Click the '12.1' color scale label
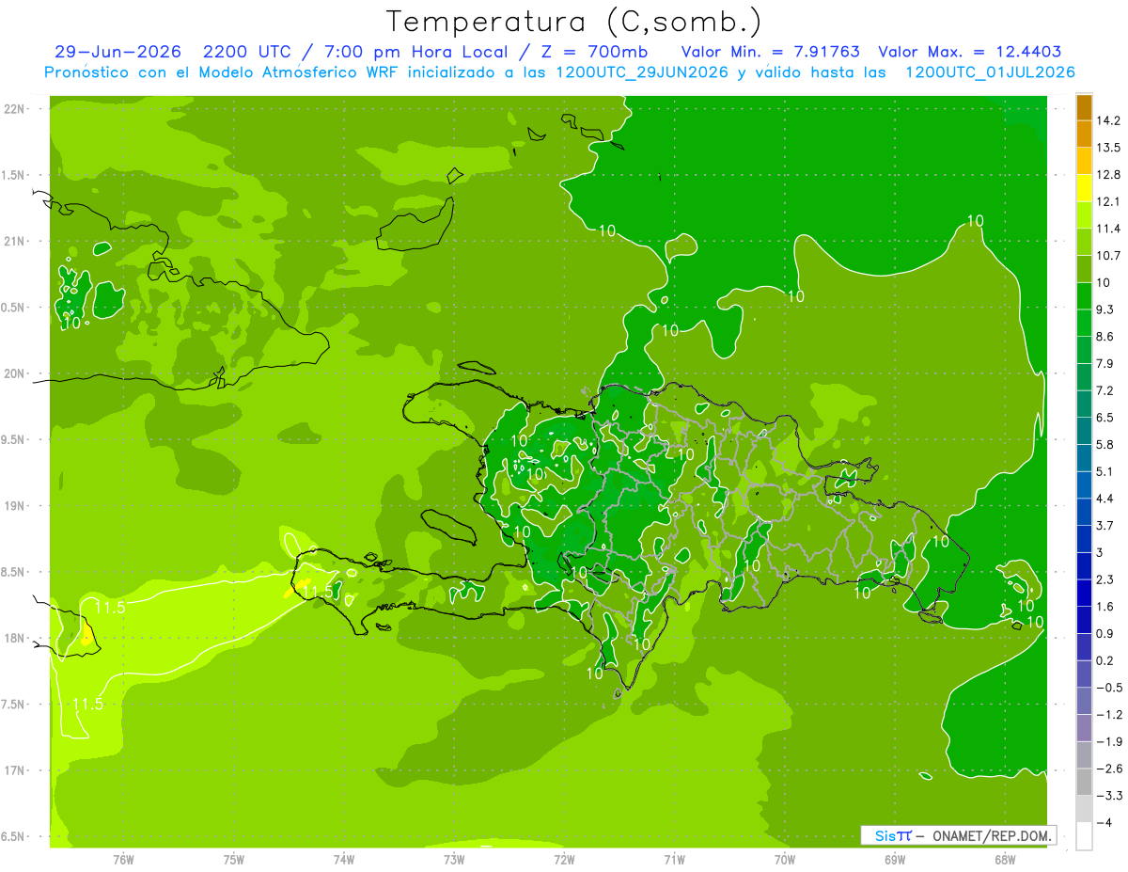Image resolution: width=1128 pixels, height=872 pixels. [x=1108, y=202]
